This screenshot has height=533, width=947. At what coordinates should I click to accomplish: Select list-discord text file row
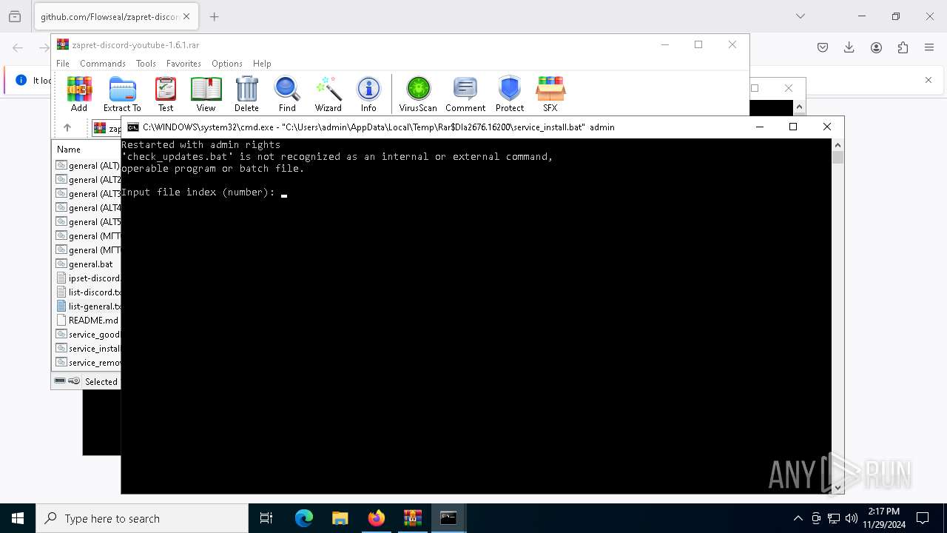point(88,292)
